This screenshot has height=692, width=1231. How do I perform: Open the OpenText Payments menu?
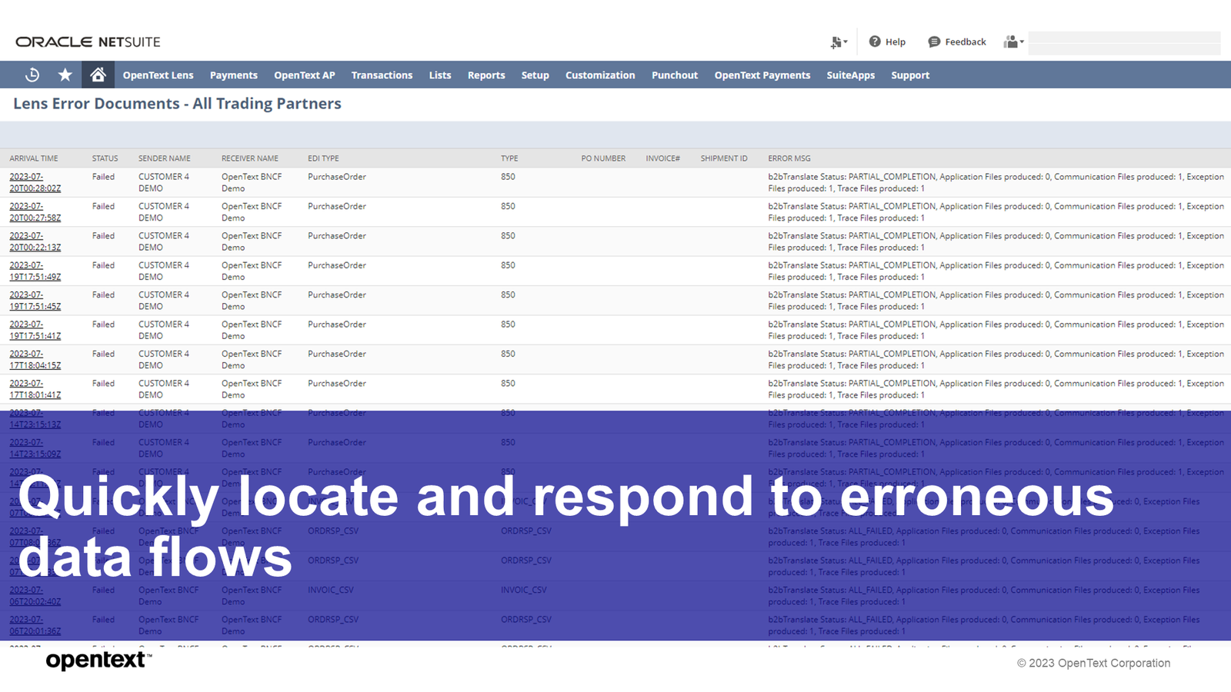pyautogui.click(x=762, y=75)
